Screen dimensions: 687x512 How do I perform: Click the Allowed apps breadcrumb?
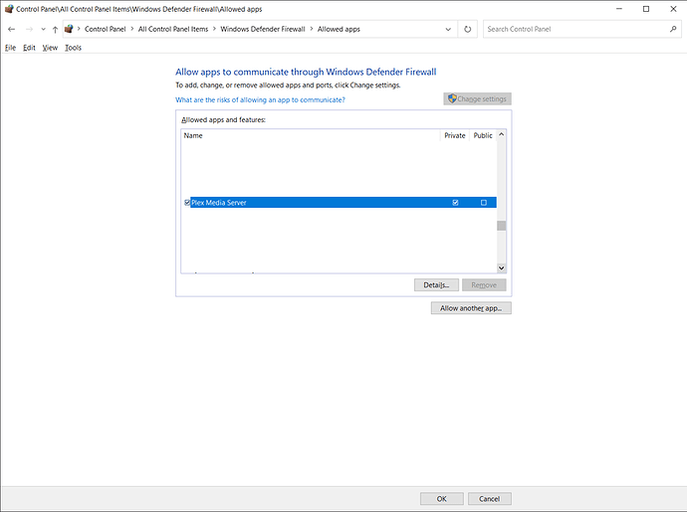[339, 29]
